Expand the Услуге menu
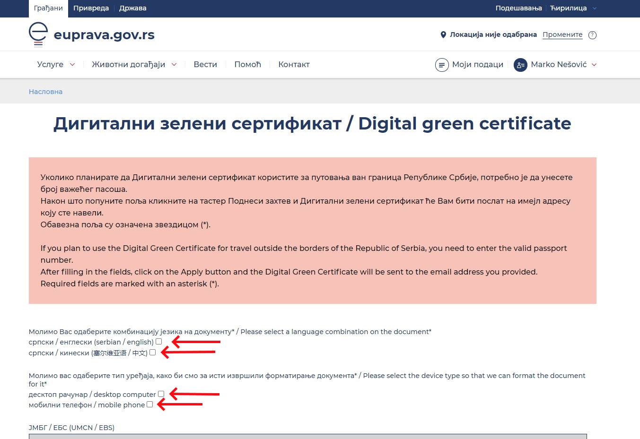This screenshot has width=640, height=439. pos(55,64)
